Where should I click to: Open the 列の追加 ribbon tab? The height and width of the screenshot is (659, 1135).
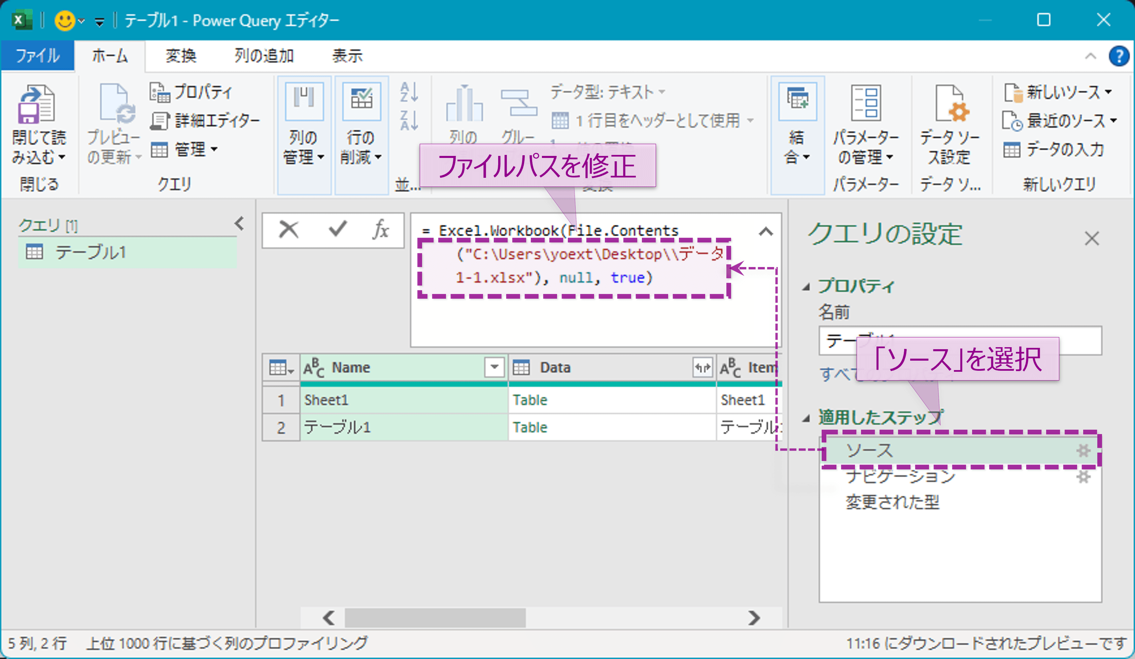264,56
